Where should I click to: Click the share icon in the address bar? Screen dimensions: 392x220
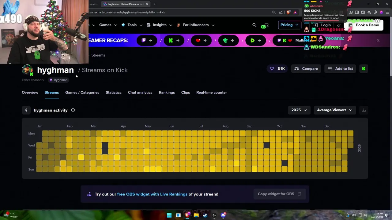[281, 12]
